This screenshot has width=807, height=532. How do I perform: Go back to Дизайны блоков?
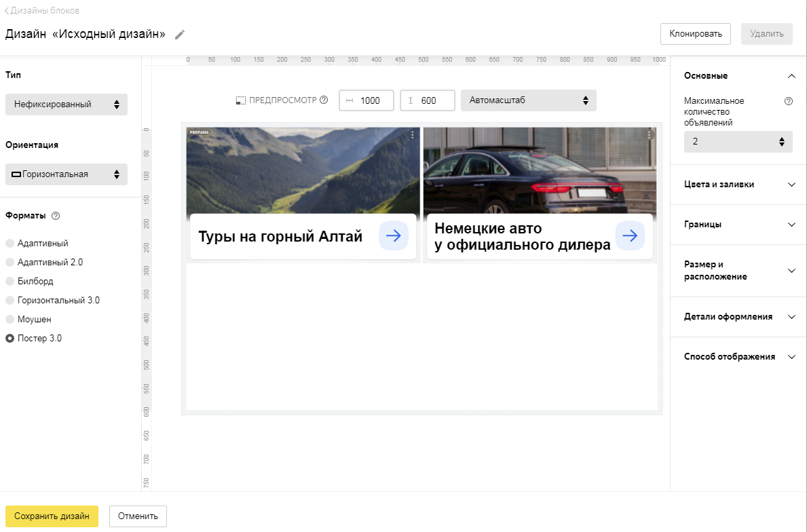pos(41,10)
